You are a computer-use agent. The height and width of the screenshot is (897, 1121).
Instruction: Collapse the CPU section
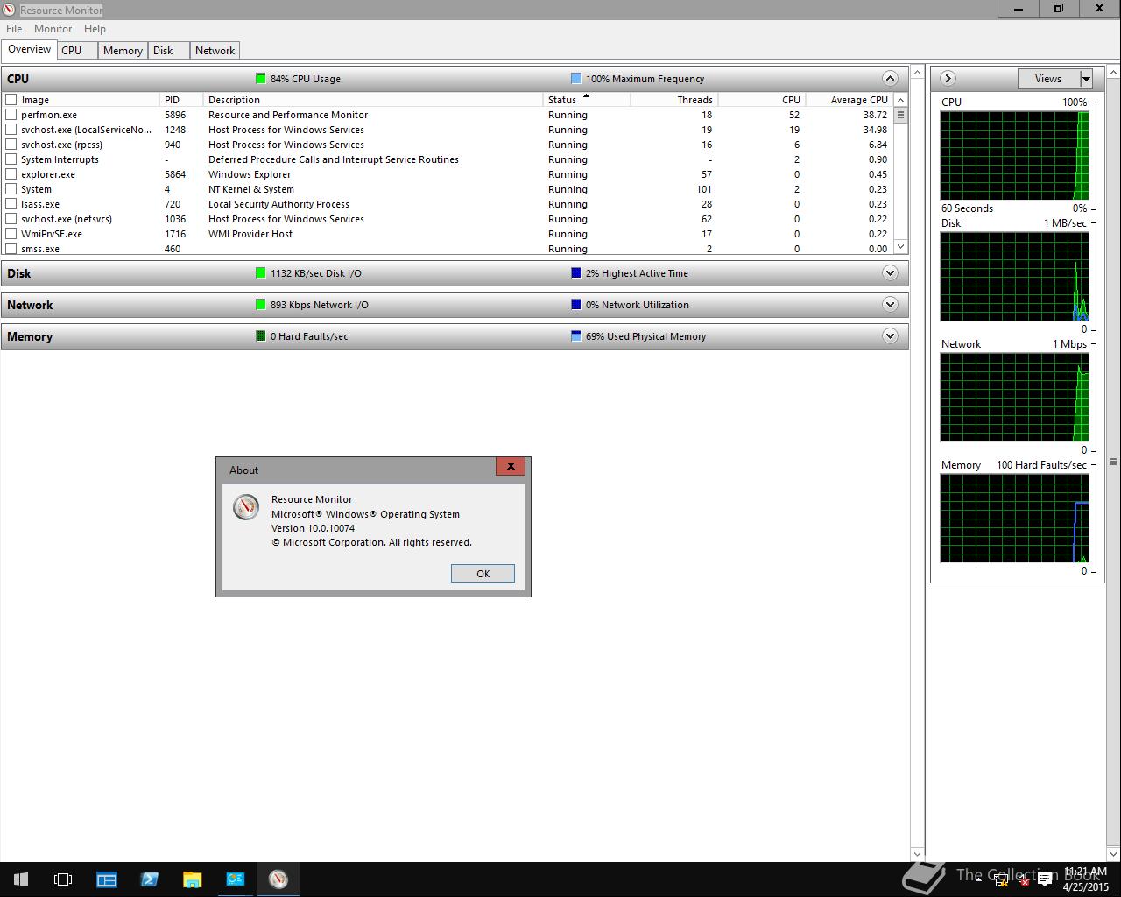pos(890,79)
